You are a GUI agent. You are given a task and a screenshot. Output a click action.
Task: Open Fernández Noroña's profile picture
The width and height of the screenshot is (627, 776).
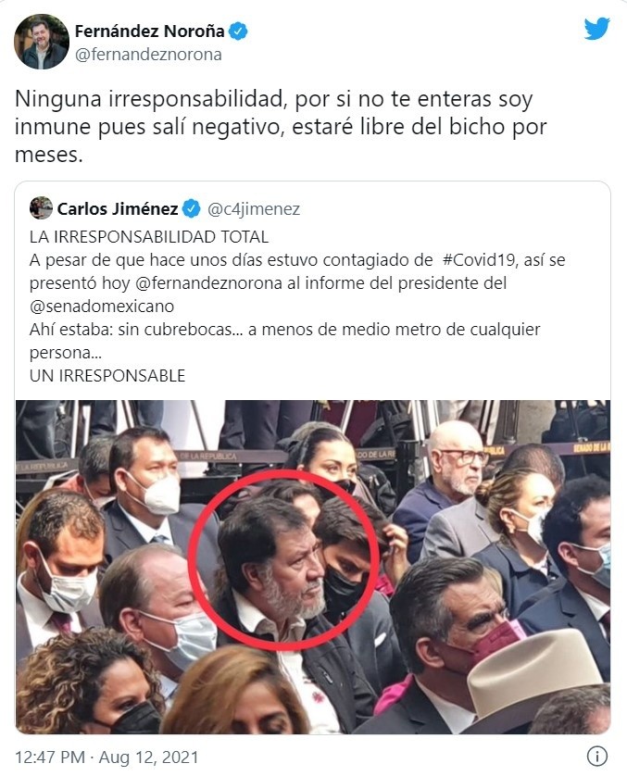pos(42,42)
